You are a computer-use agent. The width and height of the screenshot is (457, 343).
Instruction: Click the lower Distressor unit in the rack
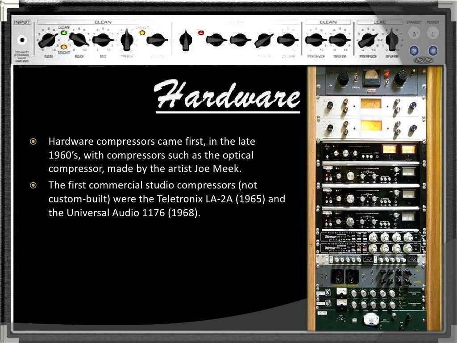[x=371, y=248]
